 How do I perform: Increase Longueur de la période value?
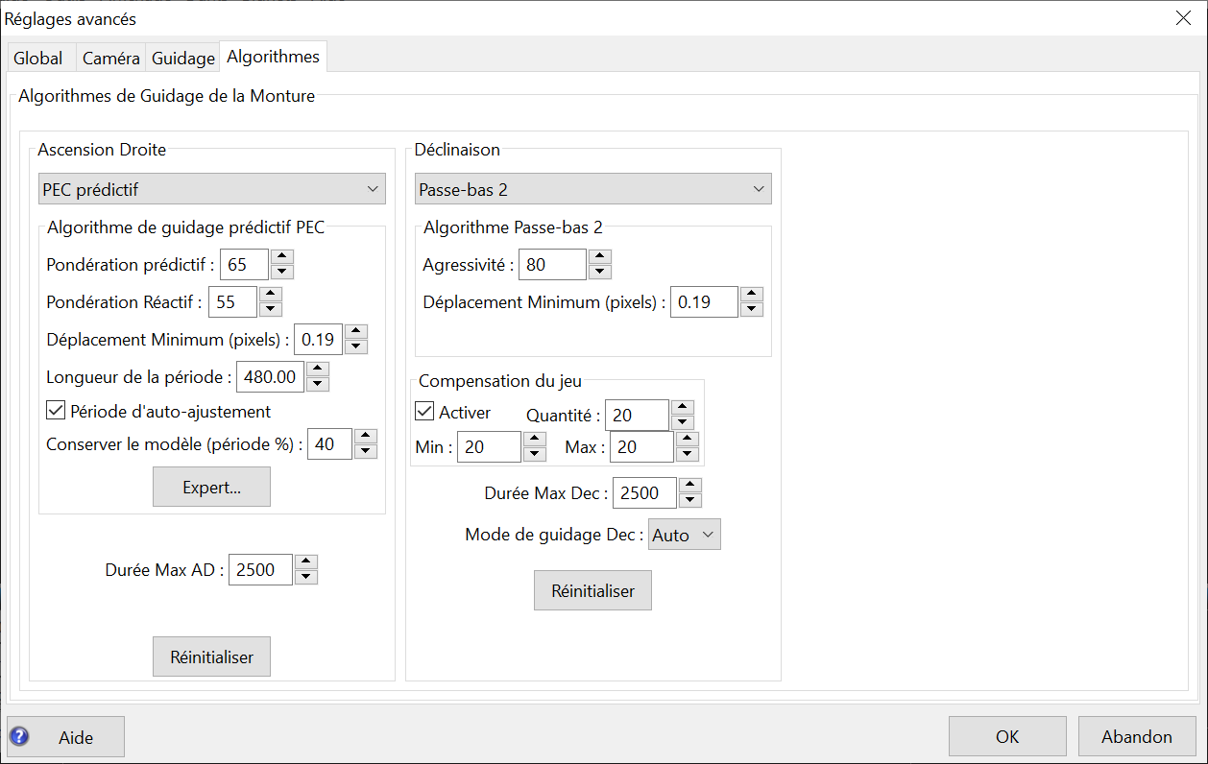pos(319,369)
